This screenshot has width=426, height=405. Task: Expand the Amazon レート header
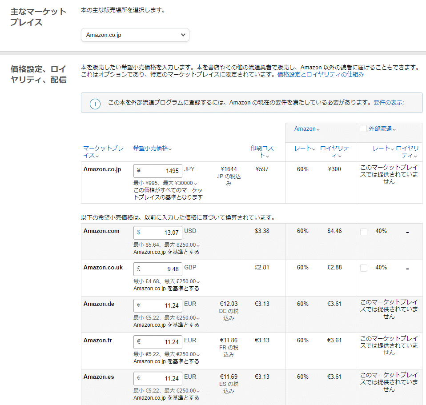click(x=305, y=148)
